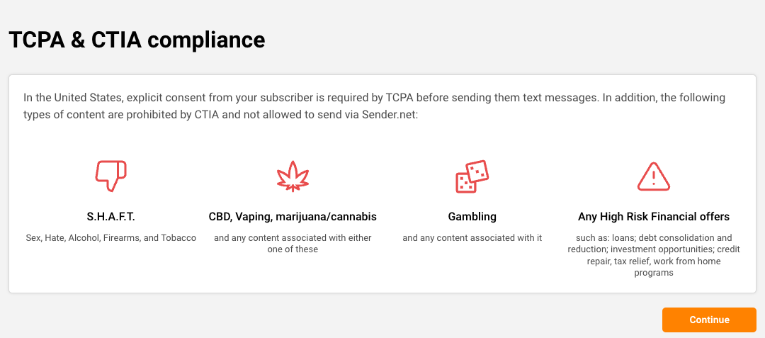Click the thumbs-down S.H.A.F.T. icon
The height and width of the screenshot is (338, 765).
click(x=110, y=176)
